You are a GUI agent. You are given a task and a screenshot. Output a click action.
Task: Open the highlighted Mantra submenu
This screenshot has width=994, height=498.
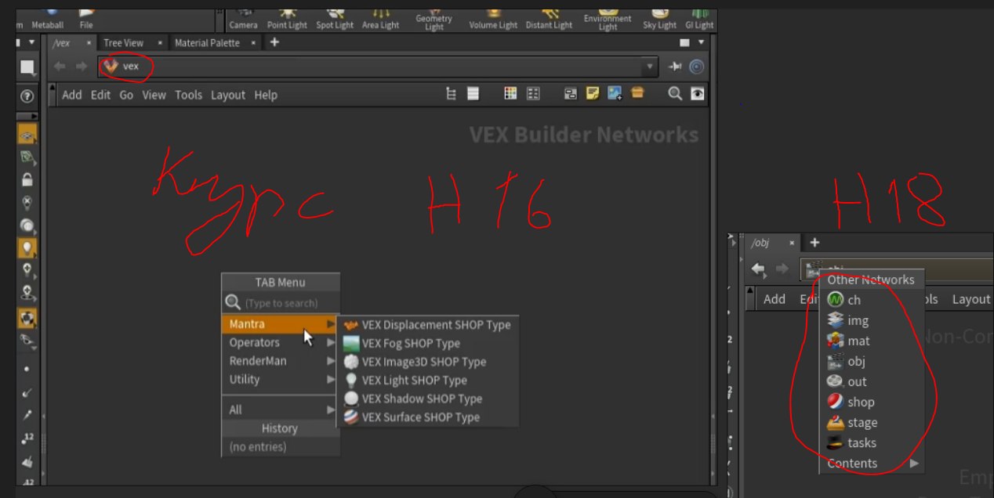[x=281, y=324]
